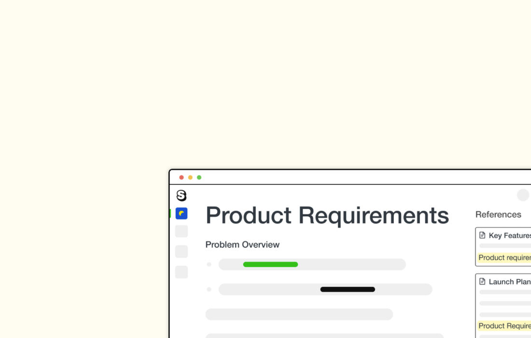Click the bottom gray placeholder square in sidebar
531x338 pixels.
click(182, 272)
